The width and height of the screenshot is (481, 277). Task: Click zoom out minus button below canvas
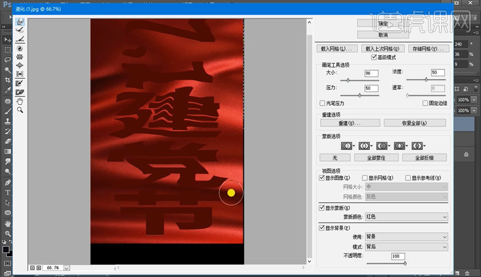33,268
